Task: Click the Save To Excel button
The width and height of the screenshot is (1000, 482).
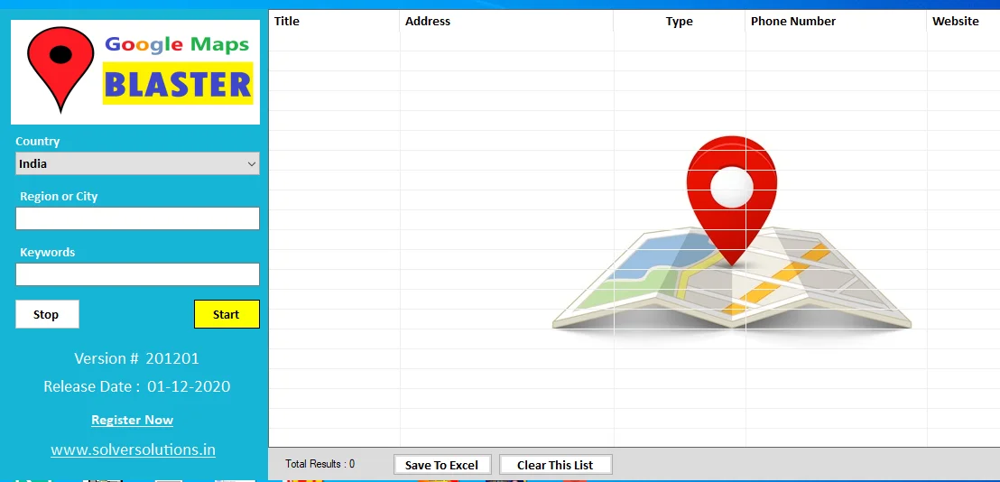Action: 441,465
